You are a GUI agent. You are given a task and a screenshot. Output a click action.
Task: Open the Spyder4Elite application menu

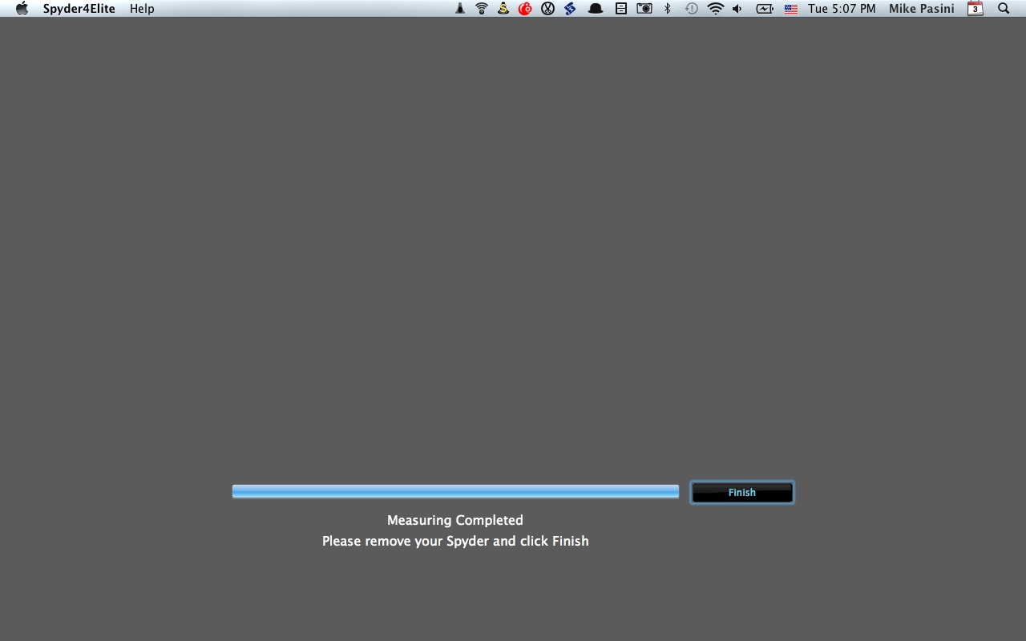(x=79, y=9)
